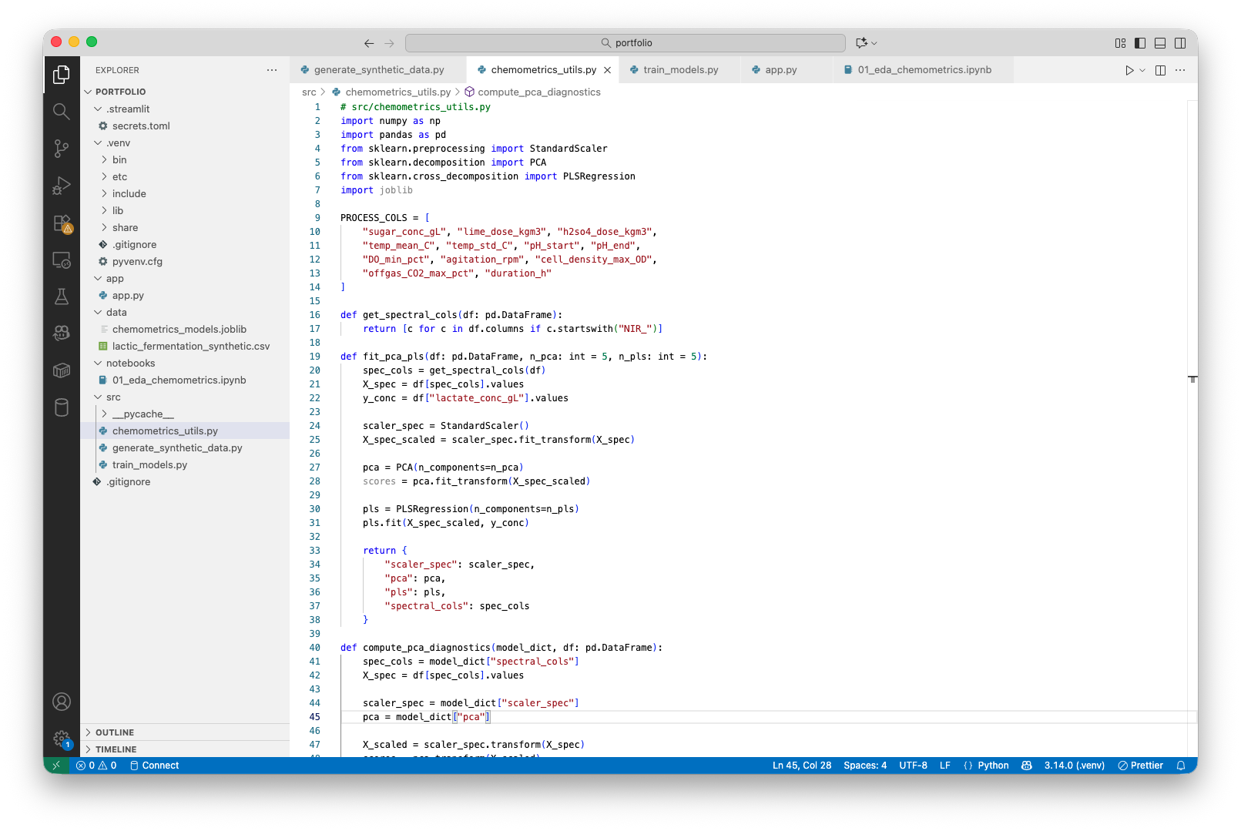Open the Accounts menu icon
Screen dimensions: 1241x831
(x=62, y=702)
